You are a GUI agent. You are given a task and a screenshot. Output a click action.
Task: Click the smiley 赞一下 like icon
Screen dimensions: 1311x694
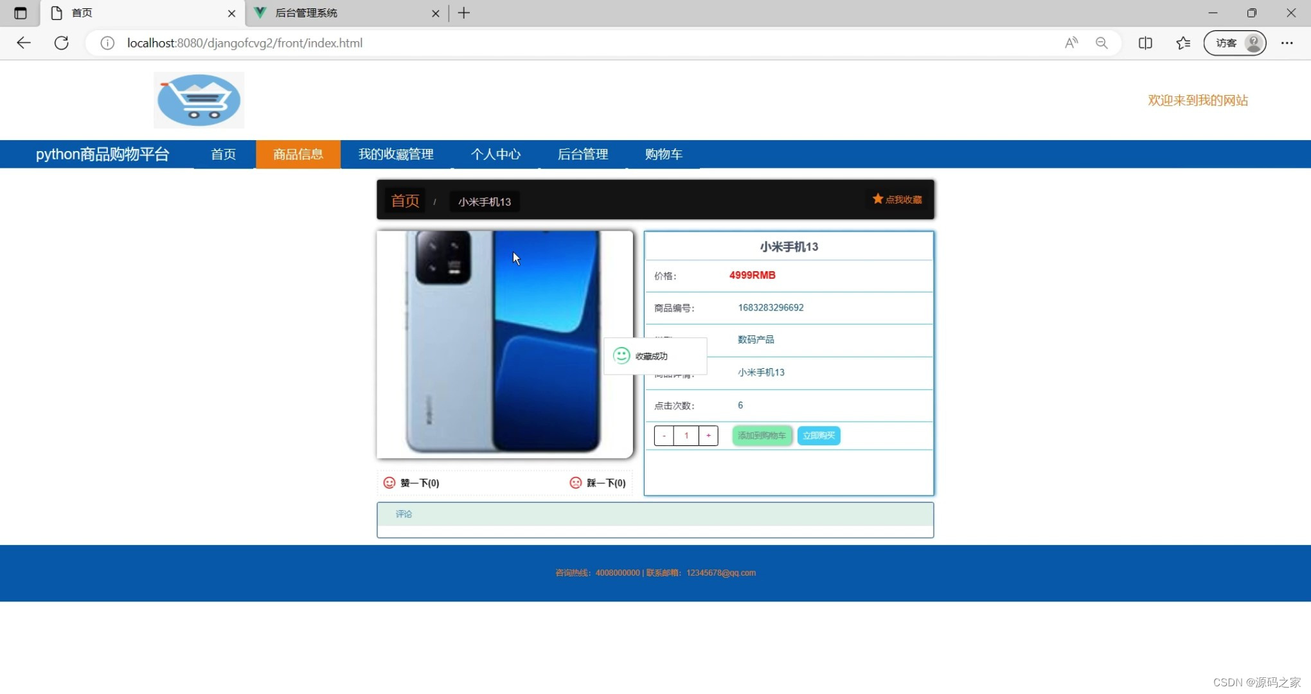[x=389, y=483]
